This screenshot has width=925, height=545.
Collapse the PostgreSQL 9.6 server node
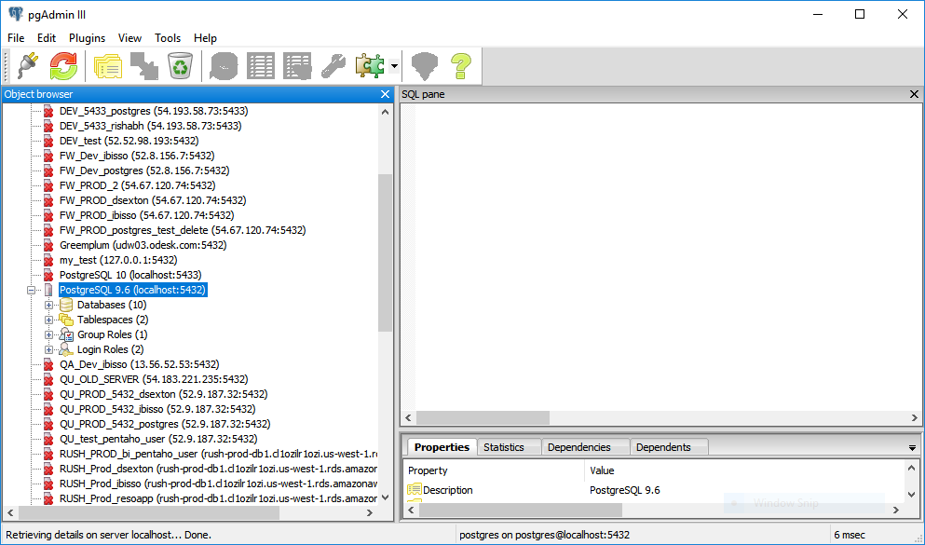point(32,290)
